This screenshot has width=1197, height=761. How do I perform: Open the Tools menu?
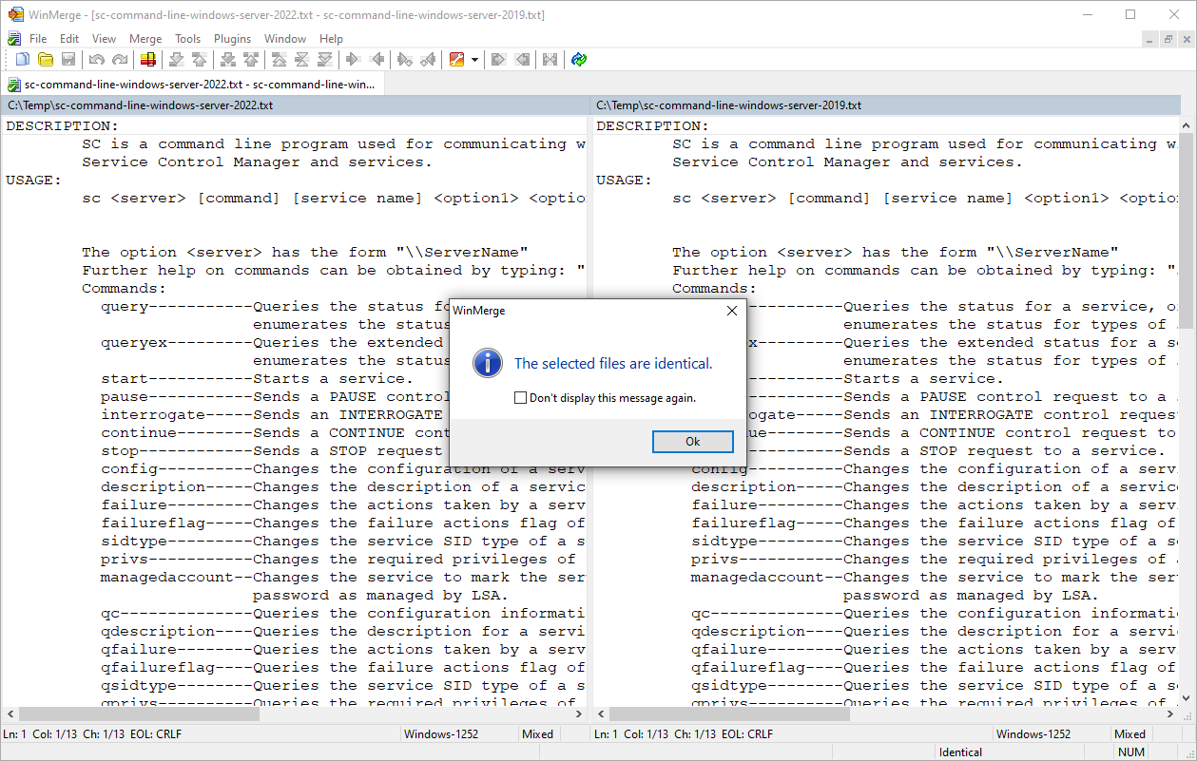click(187, 39)
